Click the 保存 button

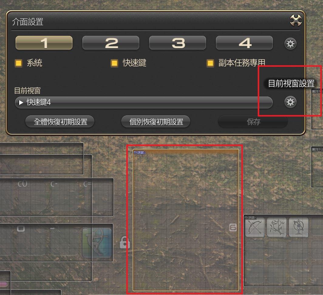pyautogui.click(x=253, y=122)
